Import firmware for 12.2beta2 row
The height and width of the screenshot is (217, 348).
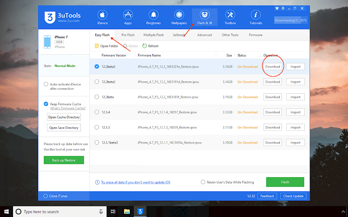[x=295, y=82]
